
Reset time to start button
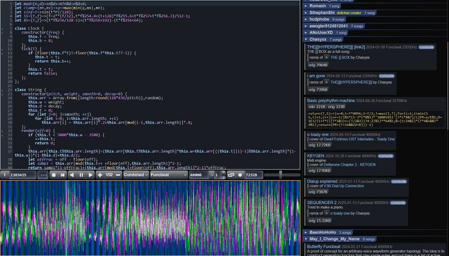(62, 175)
